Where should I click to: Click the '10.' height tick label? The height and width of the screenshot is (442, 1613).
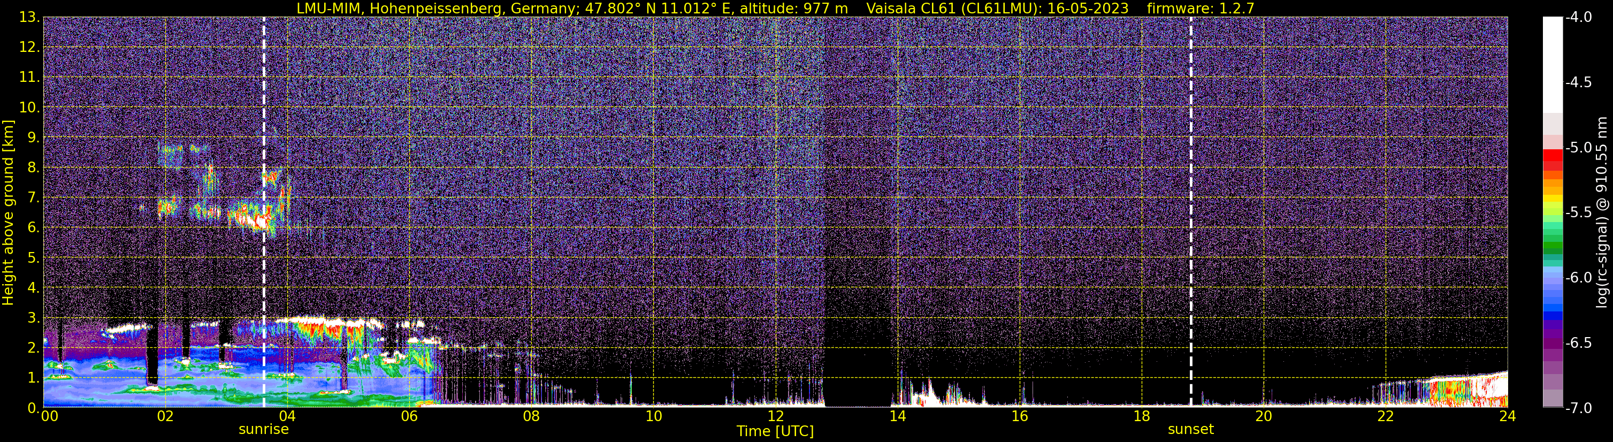pos(29,108)
